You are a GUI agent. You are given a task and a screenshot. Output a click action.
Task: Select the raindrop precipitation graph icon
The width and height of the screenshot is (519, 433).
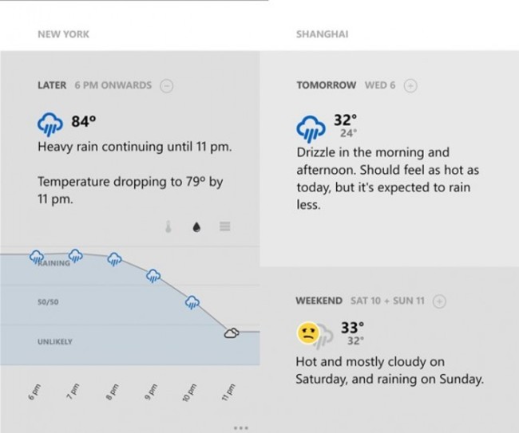tap(196, 227)
